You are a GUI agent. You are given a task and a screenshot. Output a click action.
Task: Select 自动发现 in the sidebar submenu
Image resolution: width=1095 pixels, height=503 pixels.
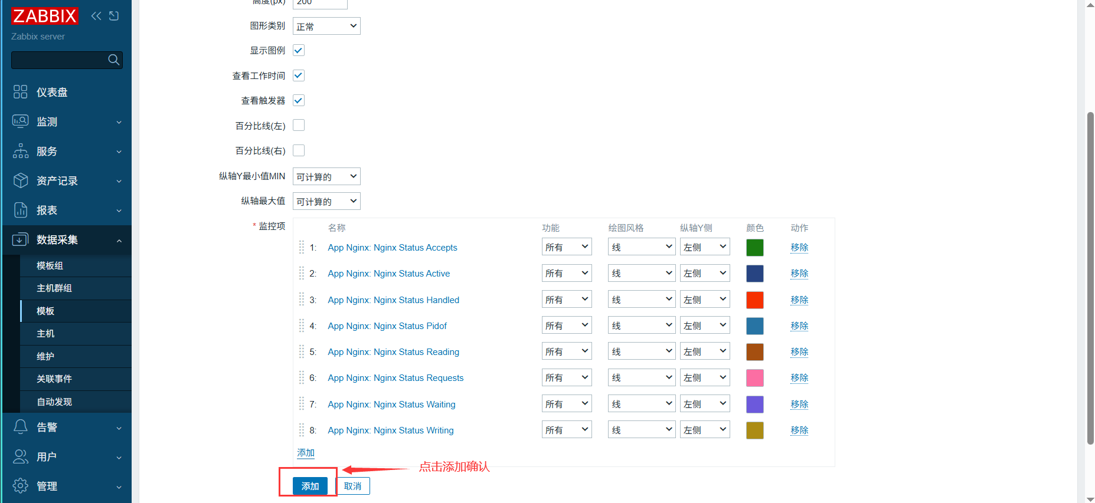click(x=54, y=402)
